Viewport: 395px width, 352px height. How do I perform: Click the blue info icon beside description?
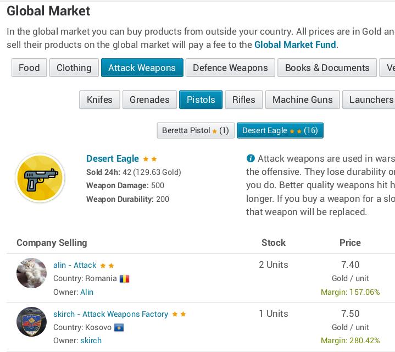[x=251, y=158]
